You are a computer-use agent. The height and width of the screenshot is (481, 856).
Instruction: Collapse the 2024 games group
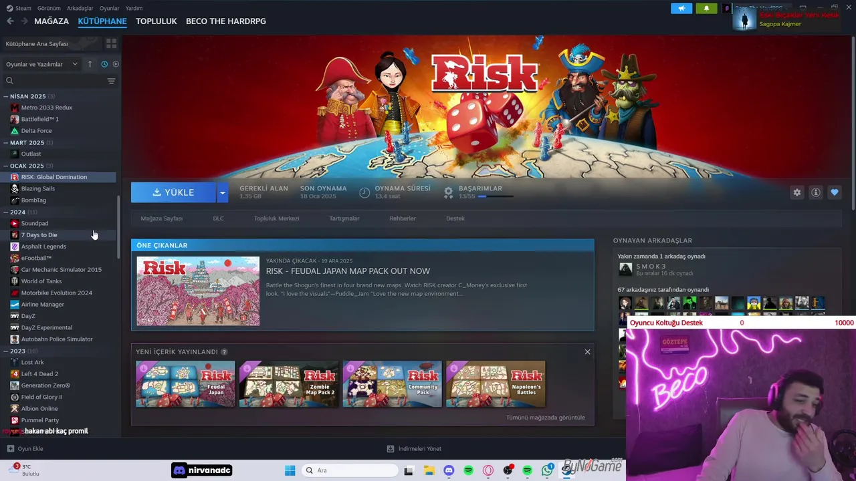coord(5,212)
